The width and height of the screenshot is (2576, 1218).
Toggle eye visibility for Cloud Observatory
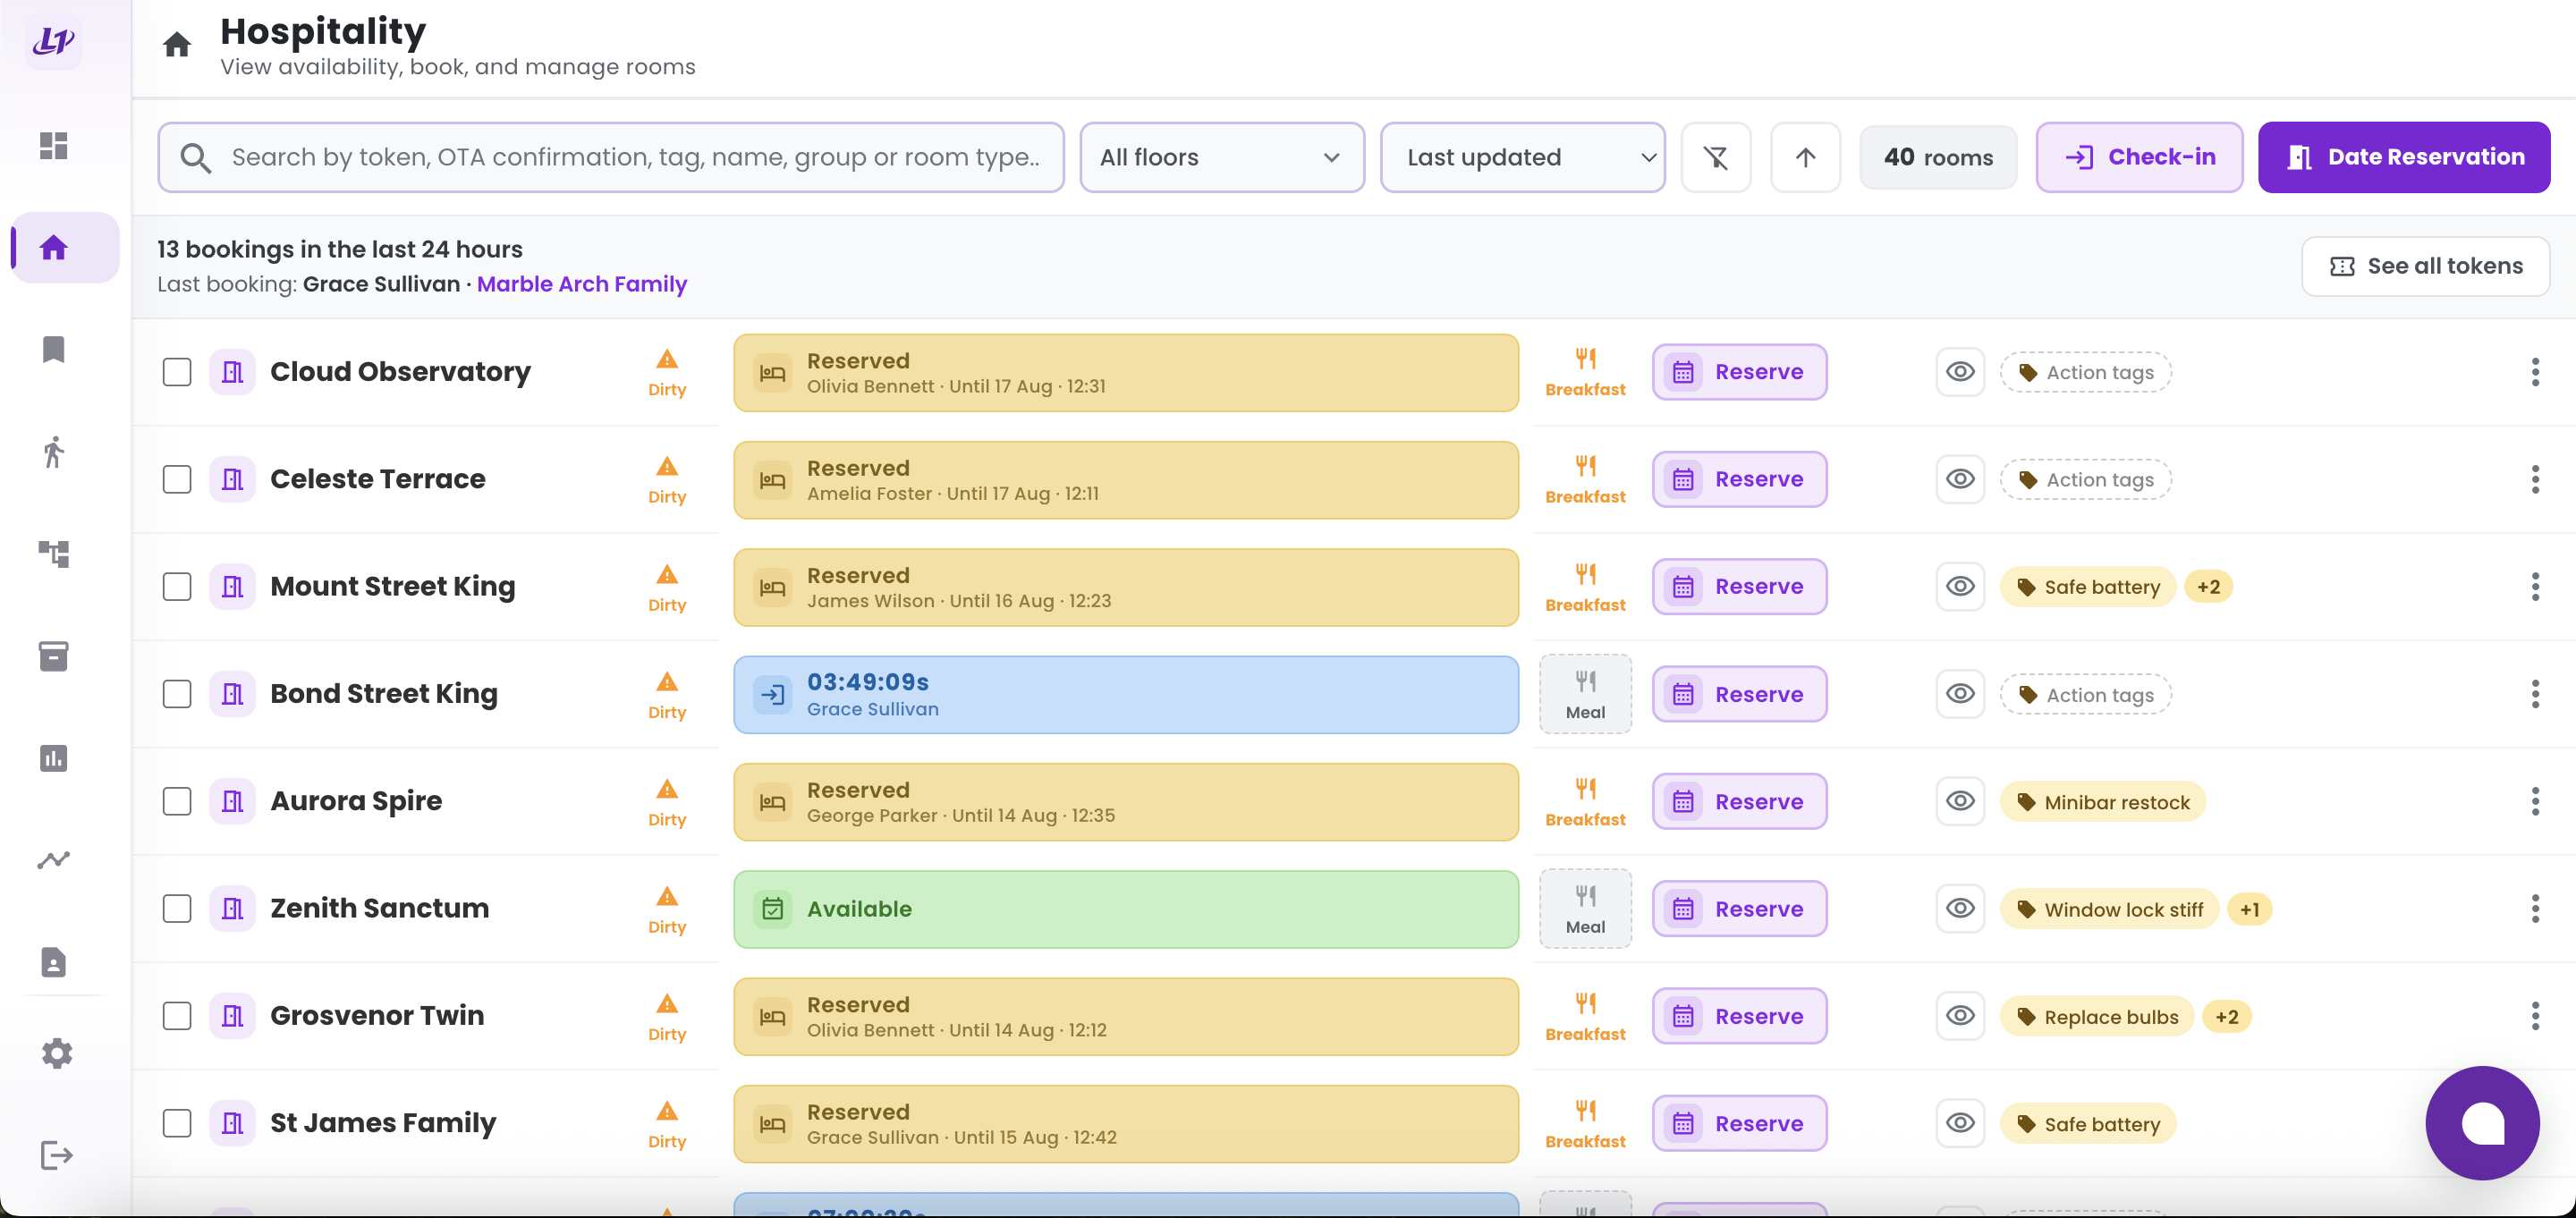click(x=1960, y=372)
